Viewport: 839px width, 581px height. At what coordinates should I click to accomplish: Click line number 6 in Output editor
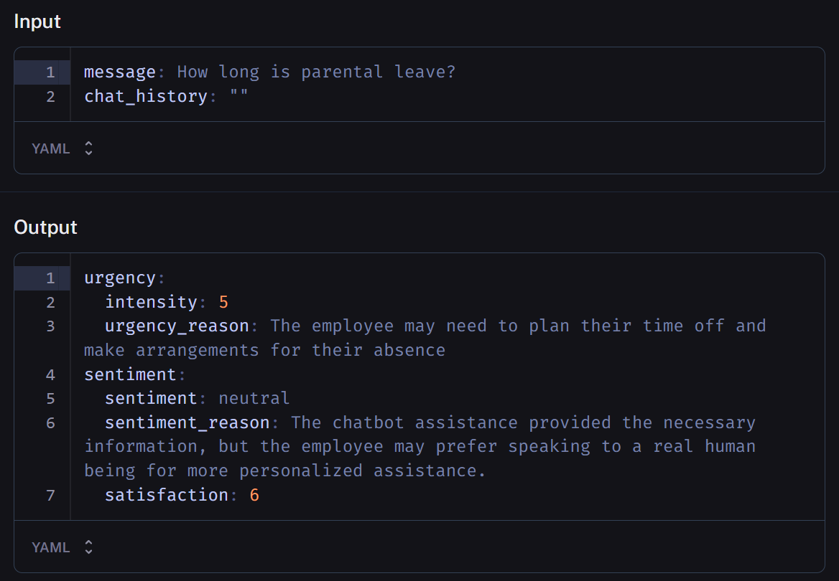[50, 422]
